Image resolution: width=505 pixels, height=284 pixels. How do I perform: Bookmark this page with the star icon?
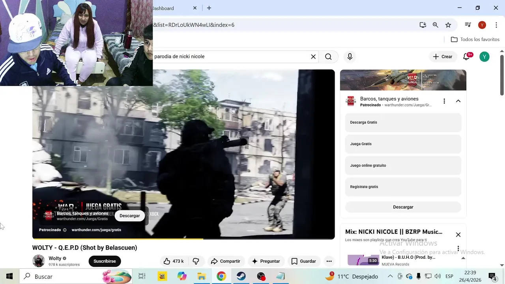448,25
